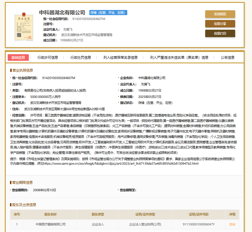Screen dimensions: 252x232
Task: Go to 列入经营异常名录信息 tab
Action: (x=120, y=58)
